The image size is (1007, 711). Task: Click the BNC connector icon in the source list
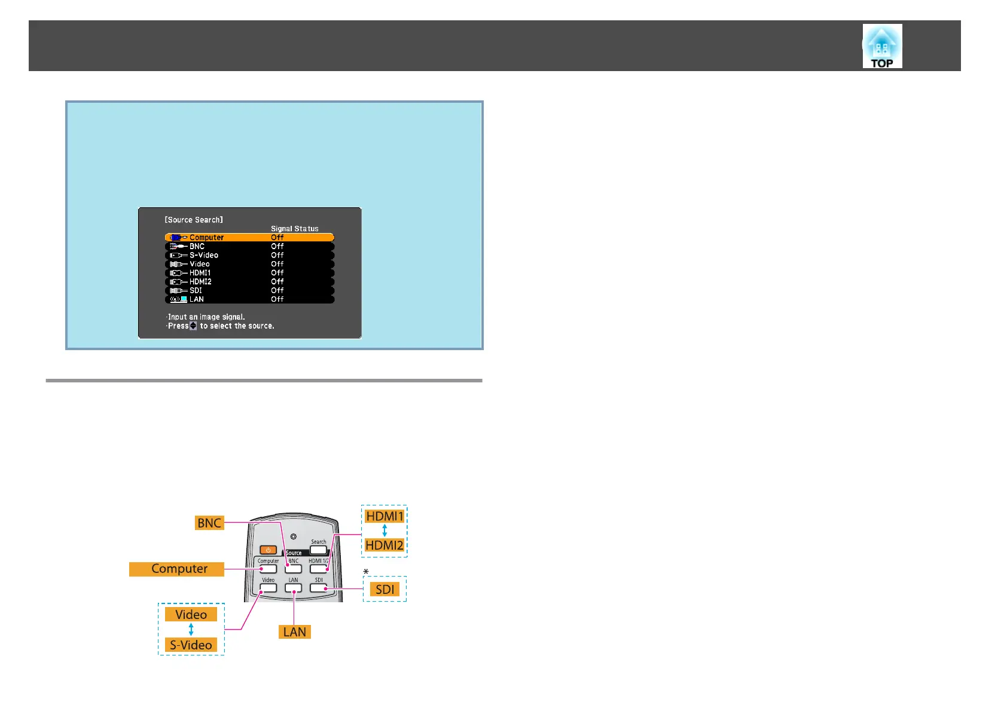(x=178, y=246)
